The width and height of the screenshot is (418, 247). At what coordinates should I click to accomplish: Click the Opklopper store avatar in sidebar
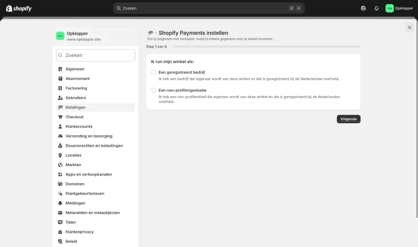click(x=60, y=36)
